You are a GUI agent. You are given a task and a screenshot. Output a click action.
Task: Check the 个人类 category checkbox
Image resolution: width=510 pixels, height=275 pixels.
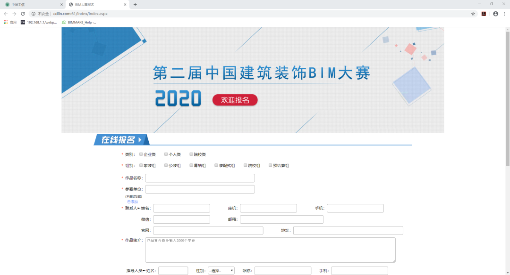pos(166,154)
